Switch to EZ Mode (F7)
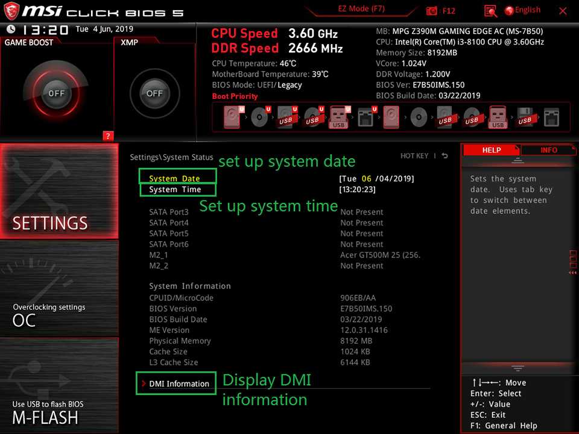 click(x=361, y=10)
